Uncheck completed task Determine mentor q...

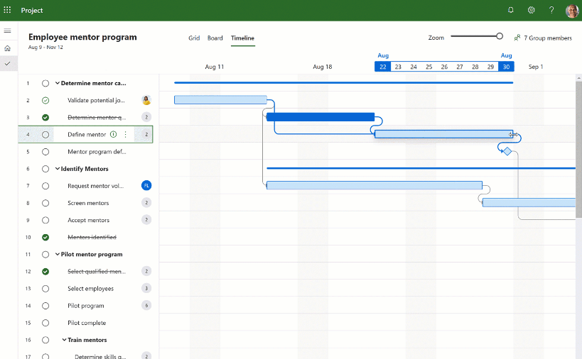[45, 118]
